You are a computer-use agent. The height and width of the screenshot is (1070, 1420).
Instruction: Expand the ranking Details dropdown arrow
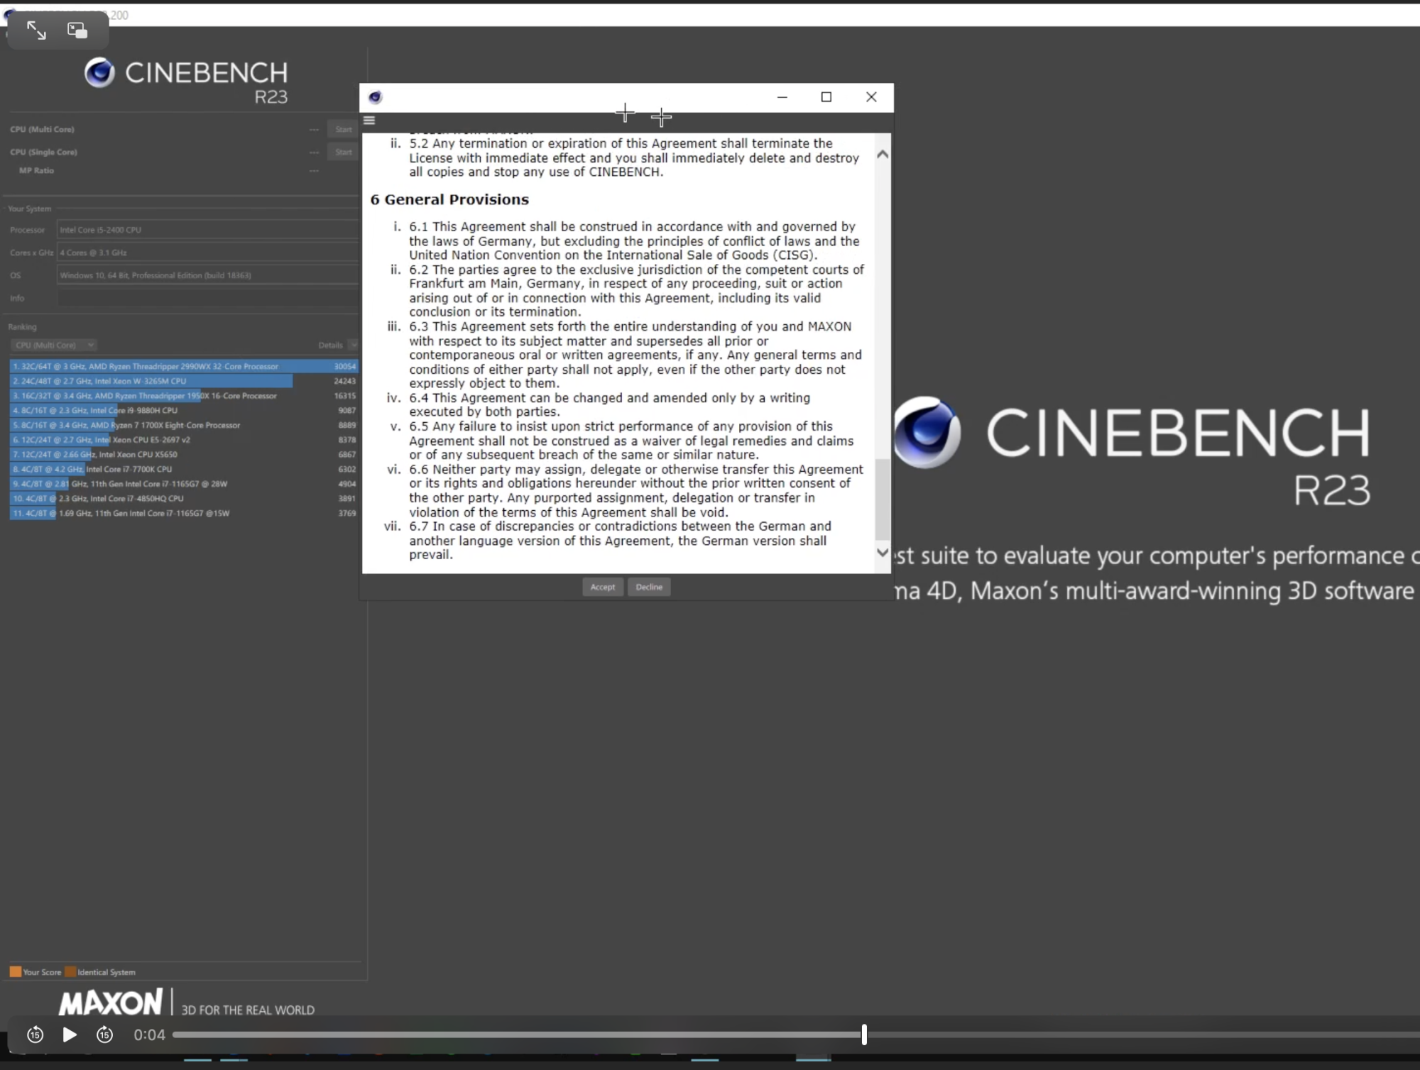click(354, 345)
